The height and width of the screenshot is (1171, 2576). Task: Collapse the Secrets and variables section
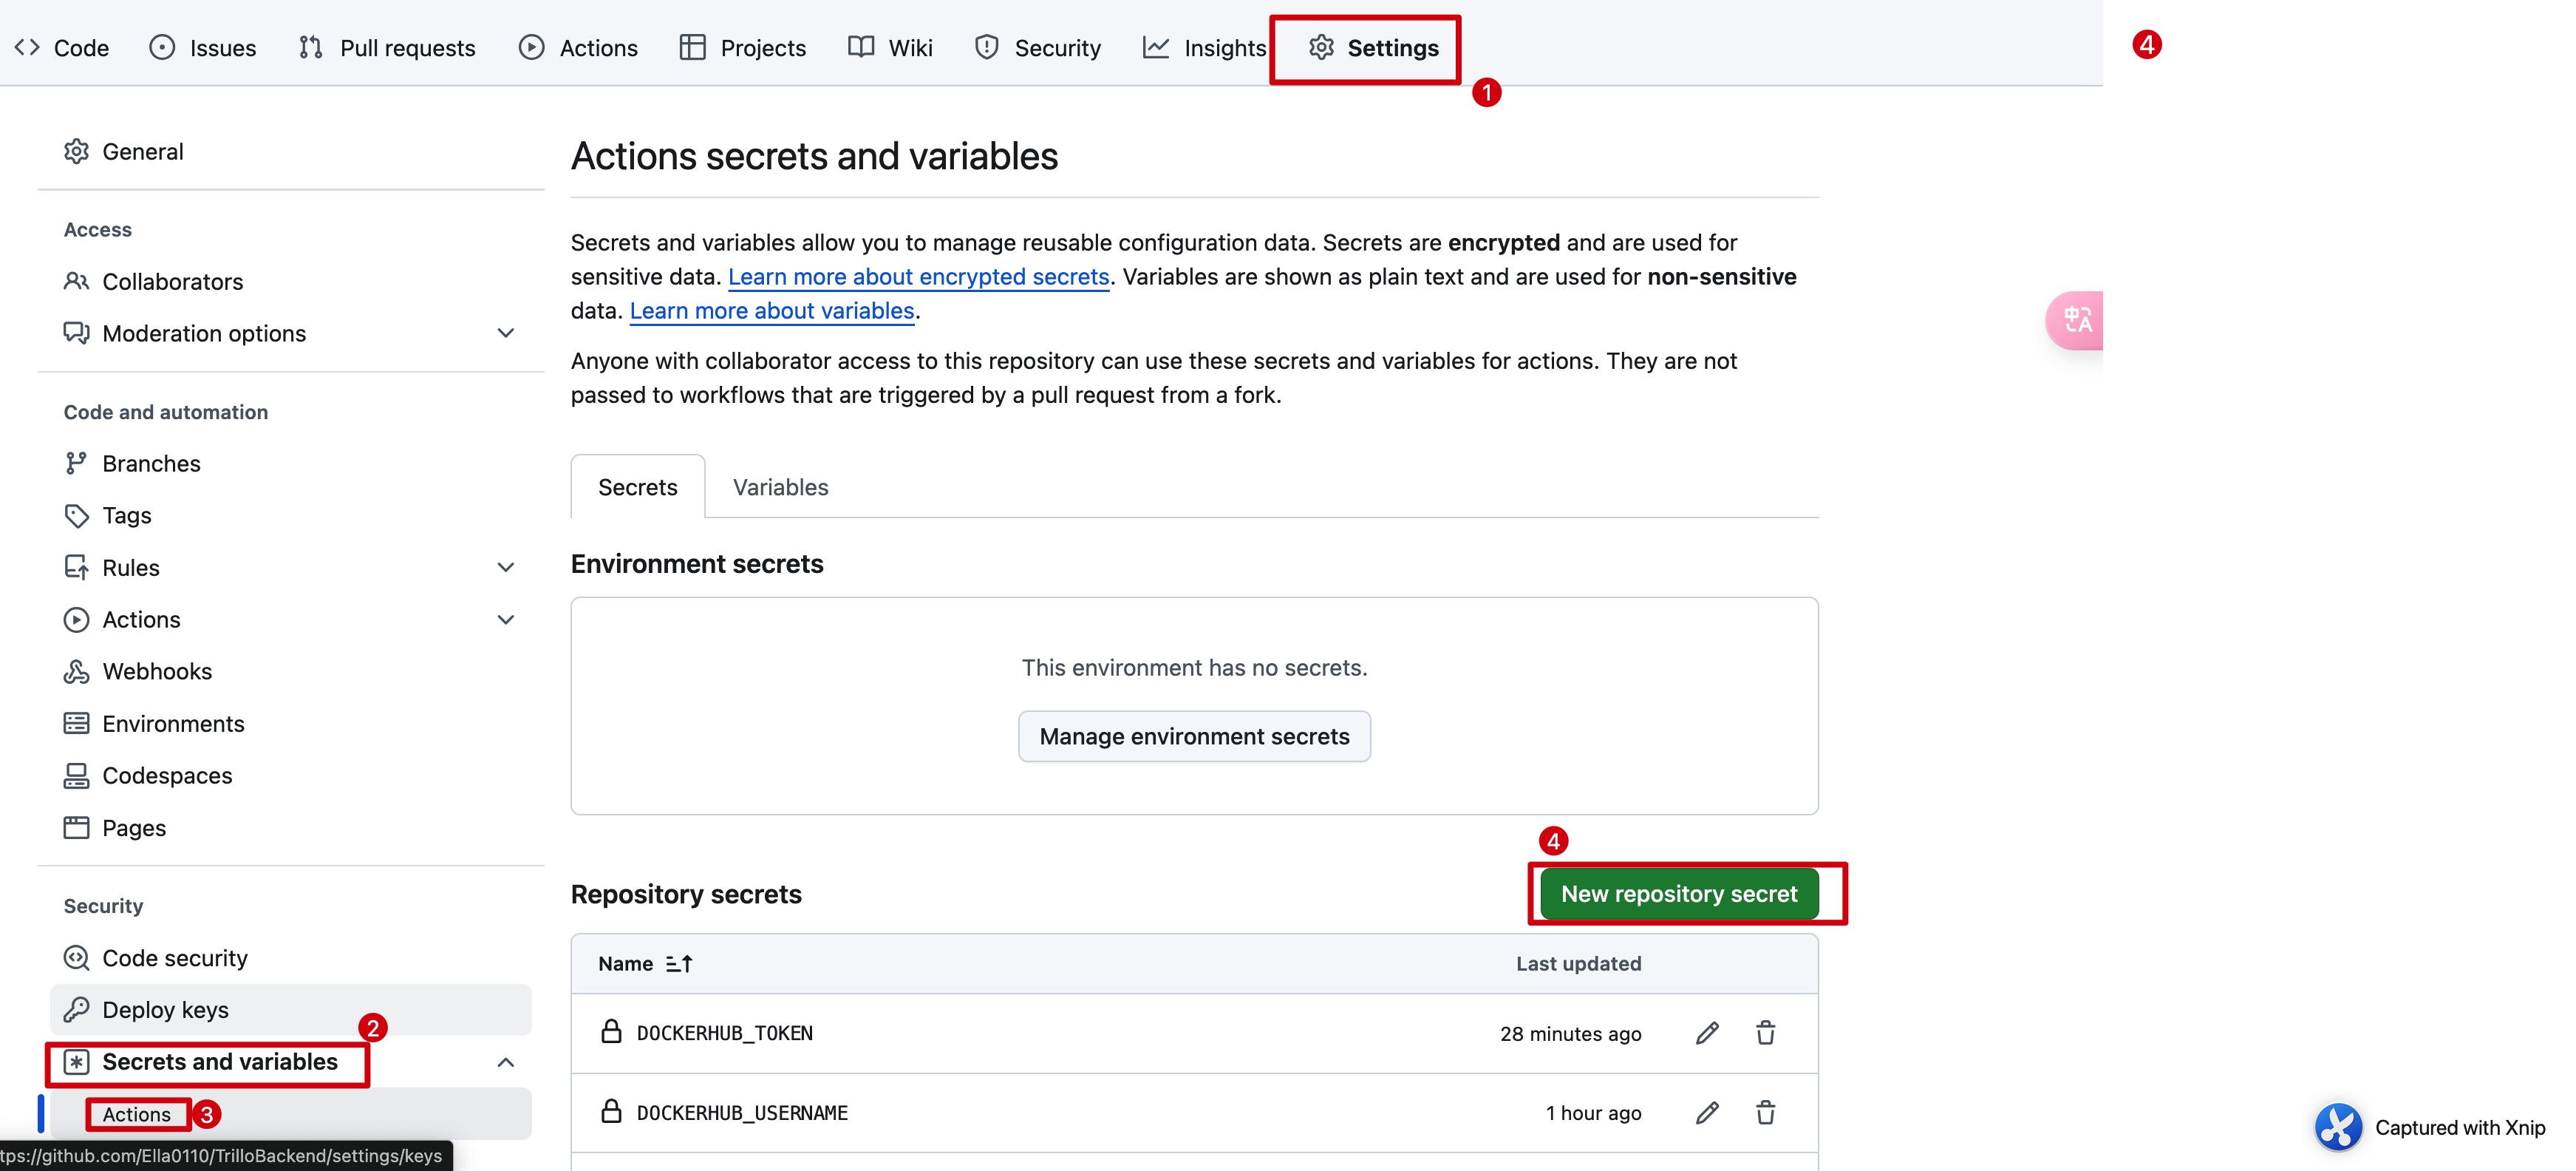[506, 1062]
